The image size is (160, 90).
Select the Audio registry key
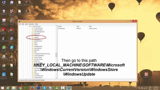pyautogui.click(x=36, y=44)
